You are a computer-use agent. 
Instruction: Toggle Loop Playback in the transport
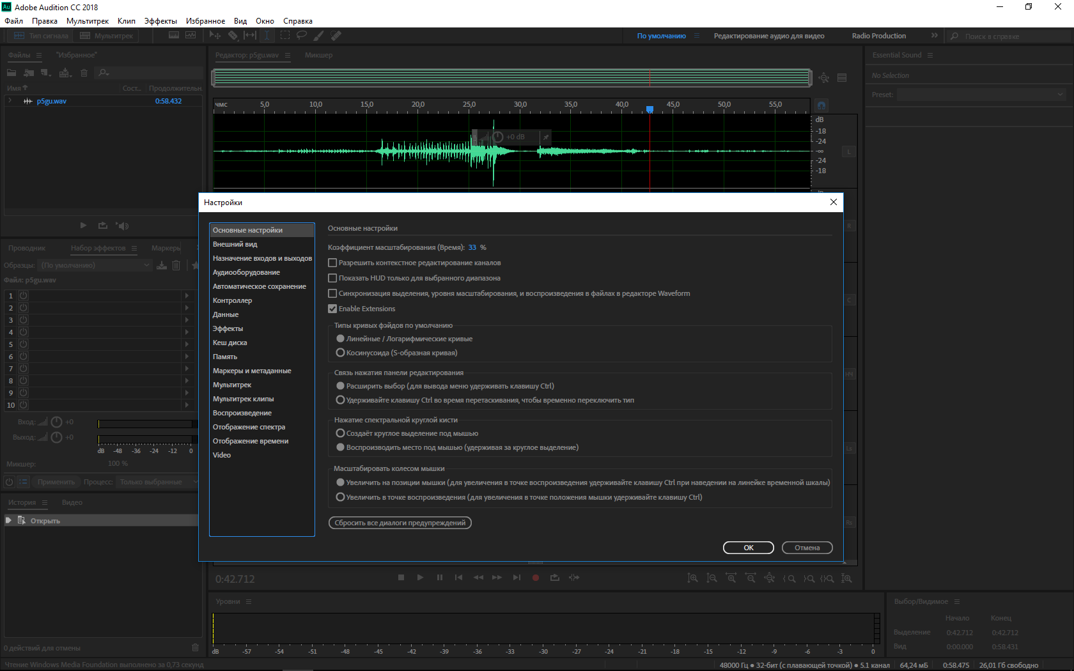coord(555,578)
